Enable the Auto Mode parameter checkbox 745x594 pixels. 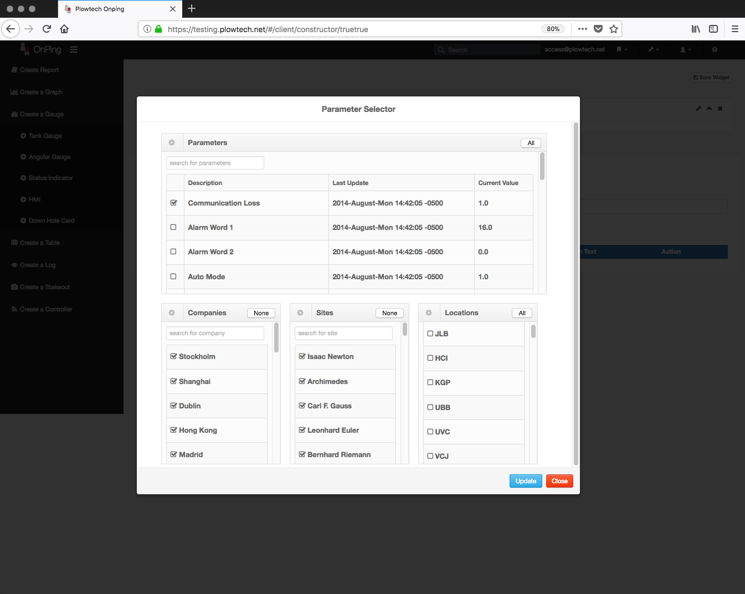pyautogui.click(x=173, y=276)
